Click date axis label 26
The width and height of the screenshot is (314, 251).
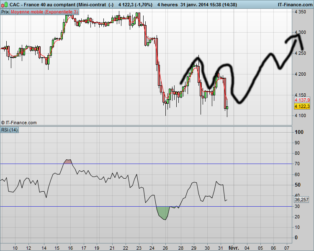pyautogui.click(x=165, y=248)
